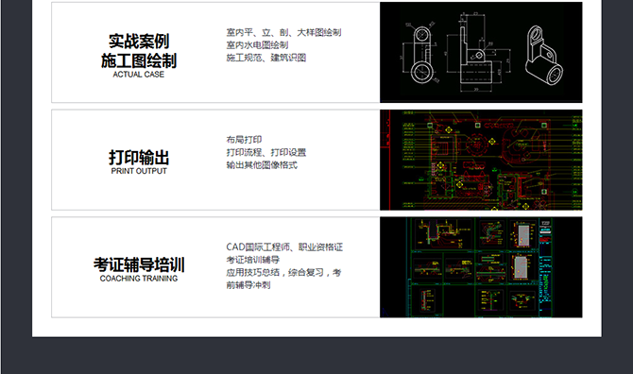Click the 打印输出 heading
633x374 pixels.
coord(139,158)
